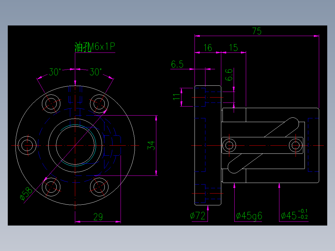
Task: Click the 16 dimension annotation
Action: click(208, 48)
